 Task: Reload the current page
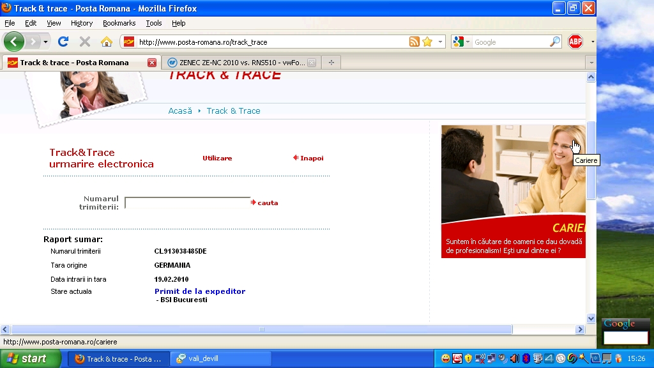click(63, 42)
